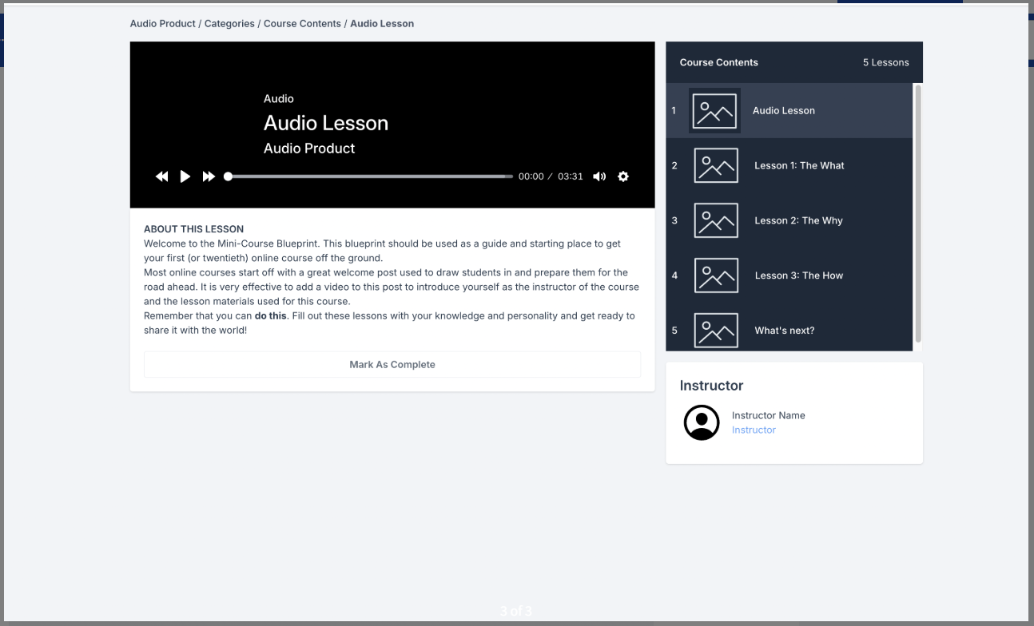The width and height of the screenshot is (1034, 626).
Task: Click the What's next? thumbnail
Action: (716, 331)
